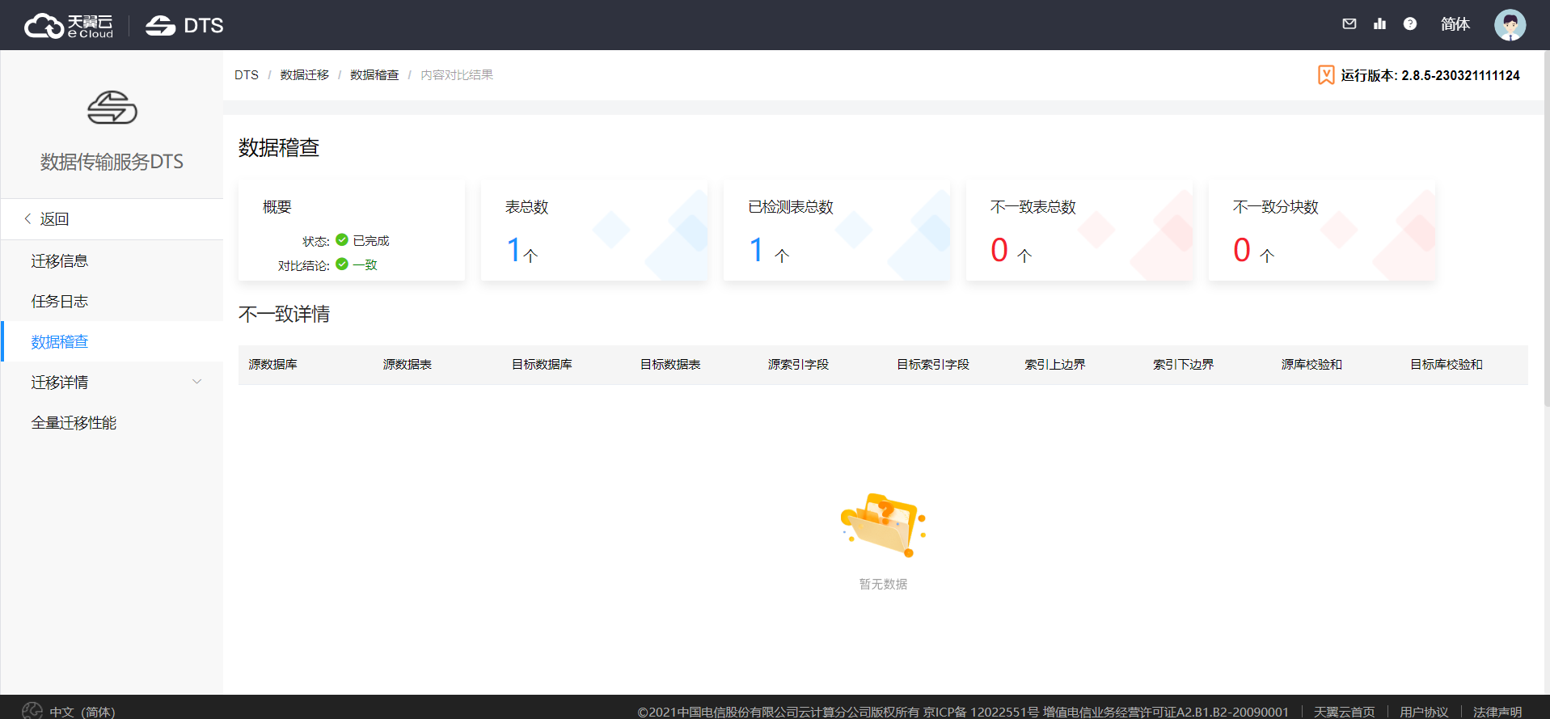This screenshot has width=1550, height=719.
Task: Navigate to 数据迁移 breadcrumb
Action: (304, 75)
